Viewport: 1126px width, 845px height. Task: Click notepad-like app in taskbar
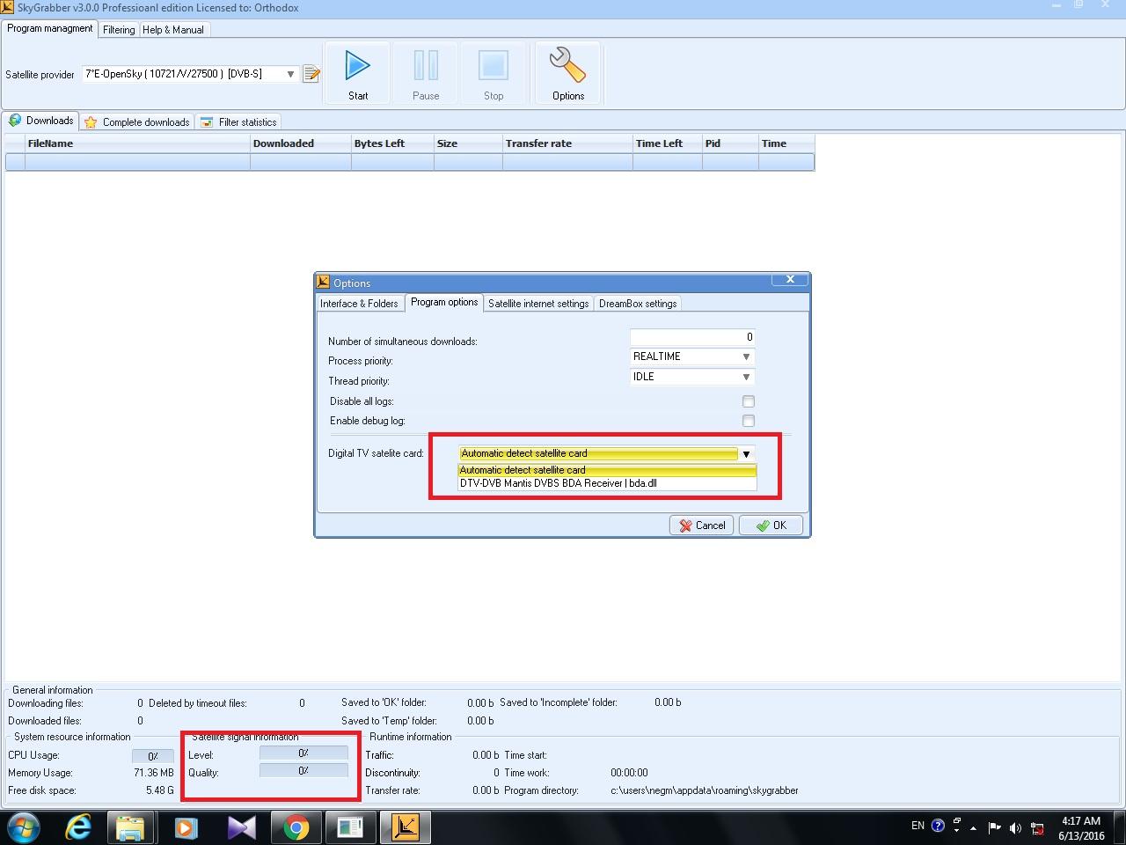pyautogui.click(x=350, y=827)
